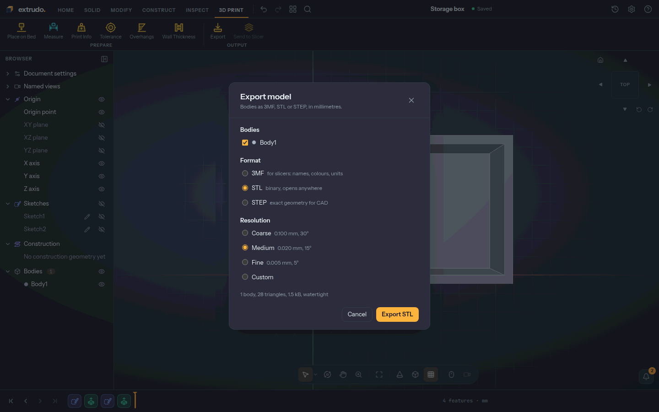
Task: Open the CONSTRUCT tab
Action: coord(159,10)
